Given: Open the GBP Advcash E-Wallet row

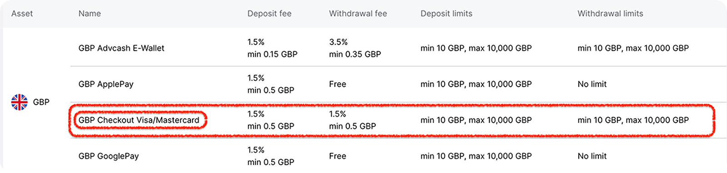Looking at the screenshot, I should click(x=398, y=48).
